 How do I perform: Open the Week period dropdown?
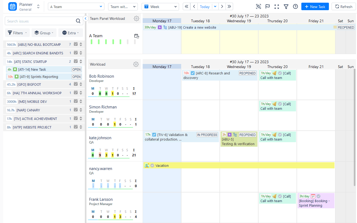(160, 7)
